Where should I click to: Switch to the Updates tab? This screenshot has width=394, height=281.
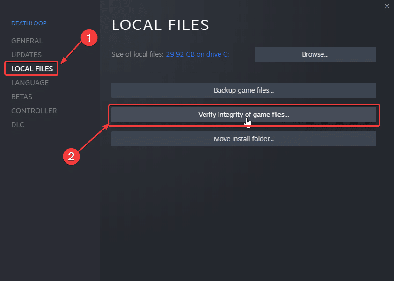[x=26, y=55]
